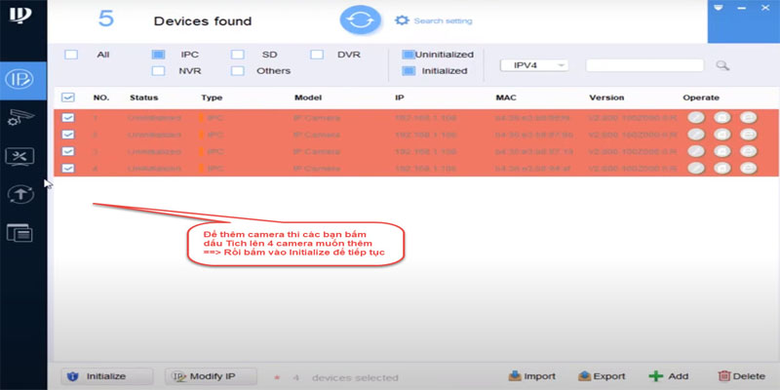Sort by the Status column header
Viewport: 780px width, 390px height.
pos(143,97)
